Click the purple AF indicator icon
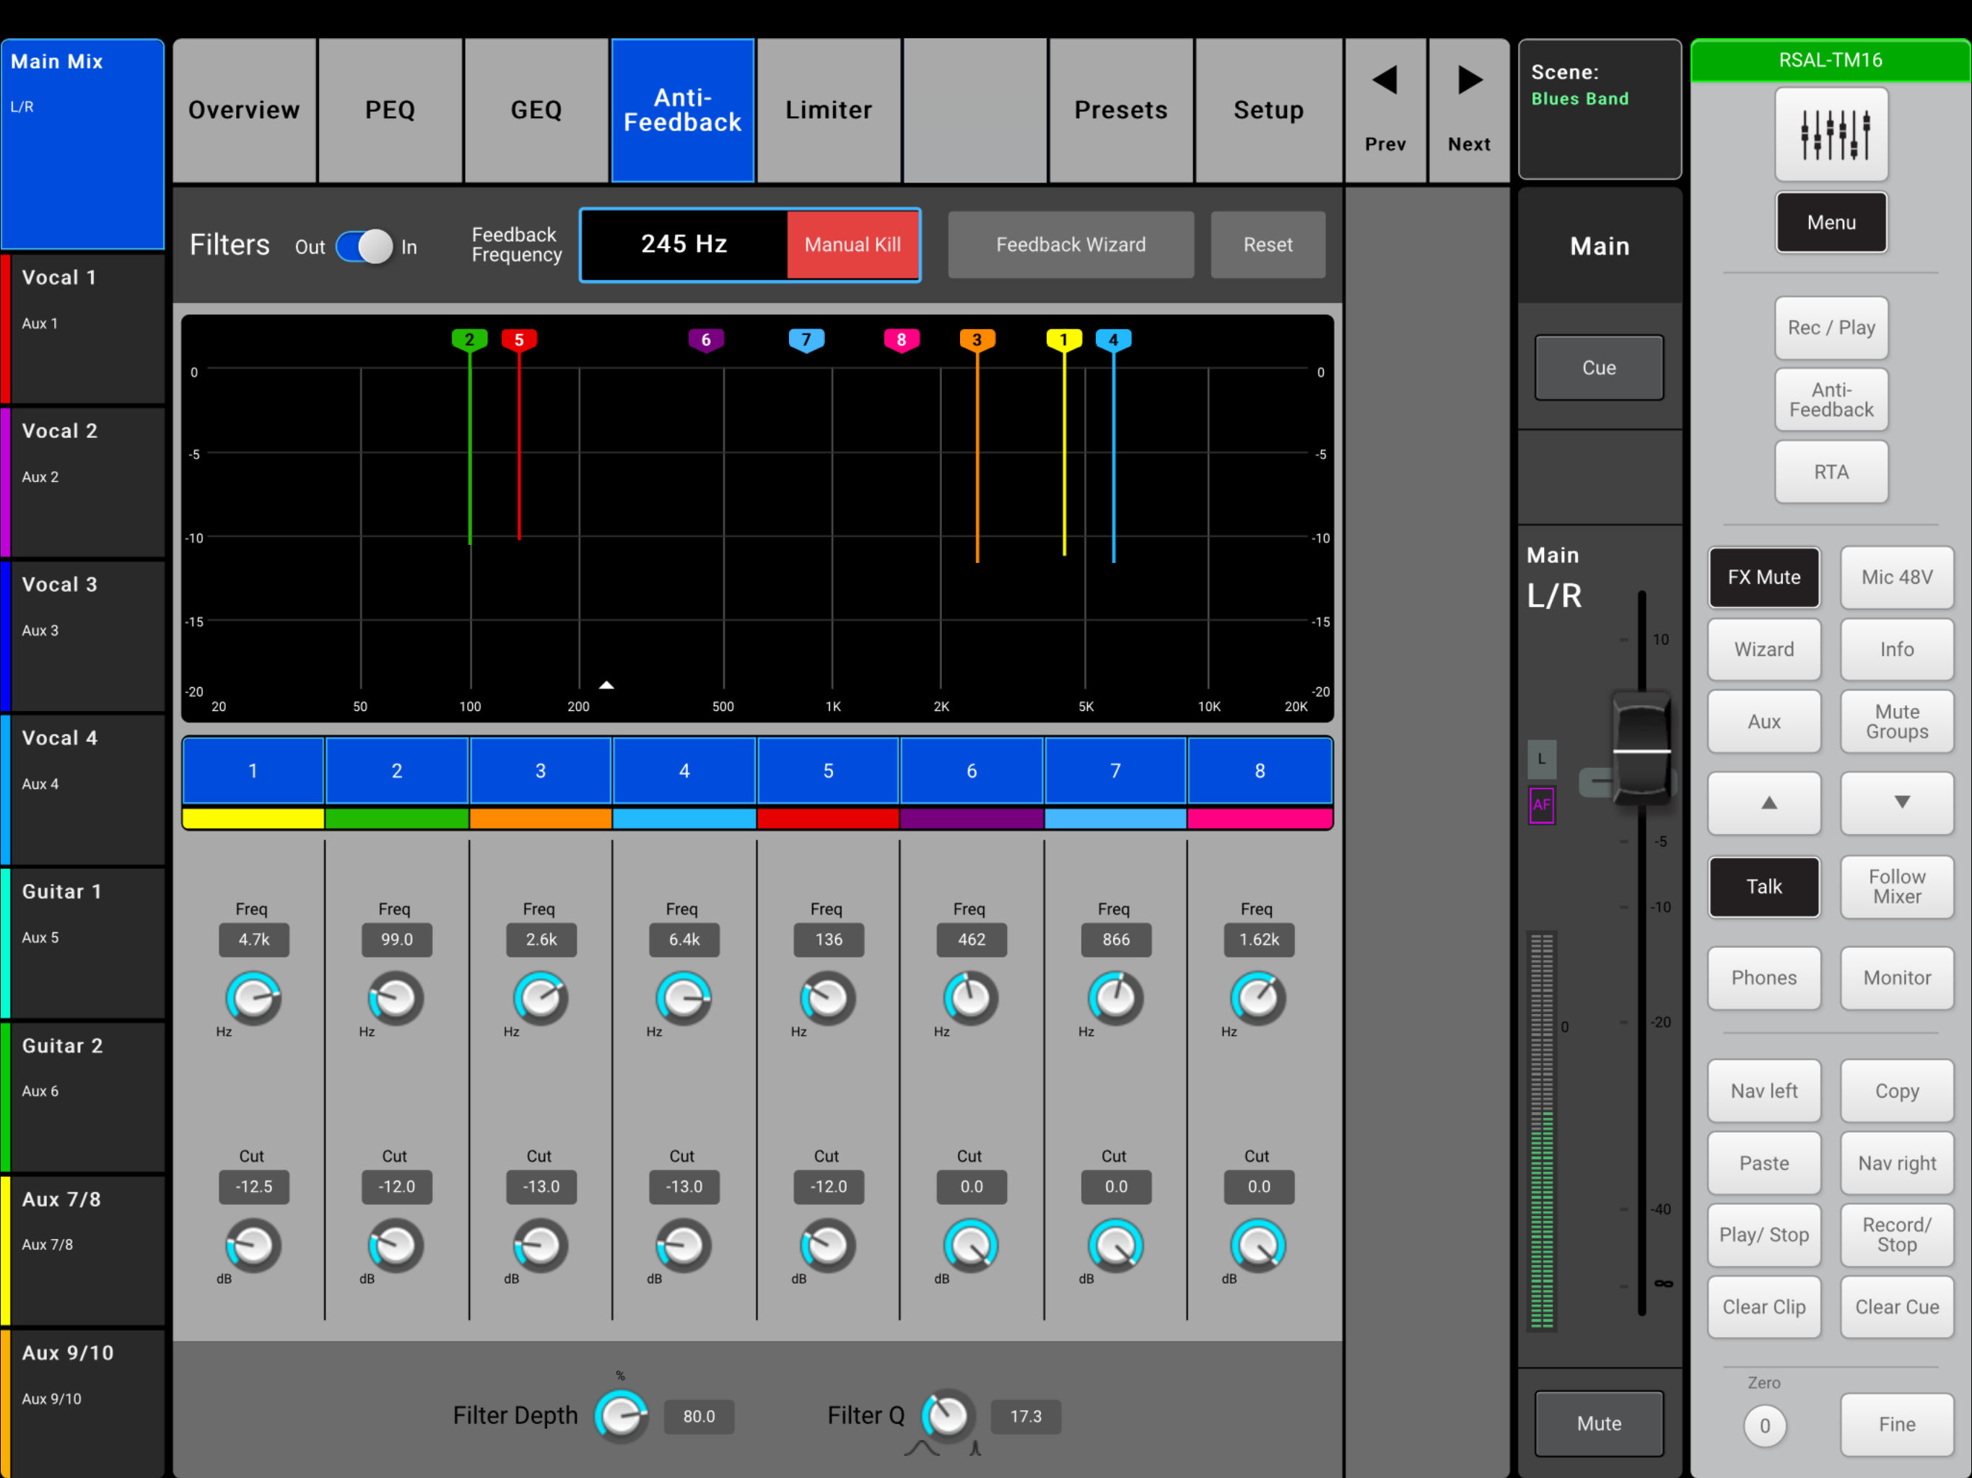Screen dimensions: 1972x1478 pyautogui.click(x=1541, y=805)
